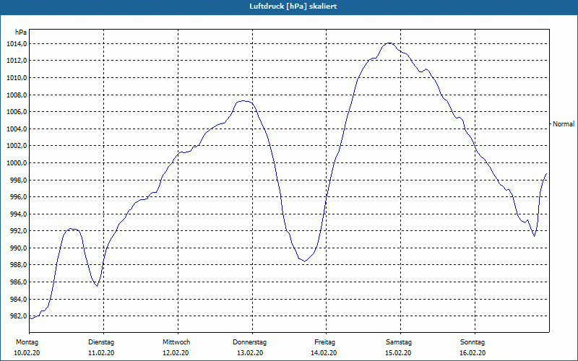Viewport: 578px width, 361px height.
Task: Select the 998,0 axis value
Action: (x=18, y=180)
